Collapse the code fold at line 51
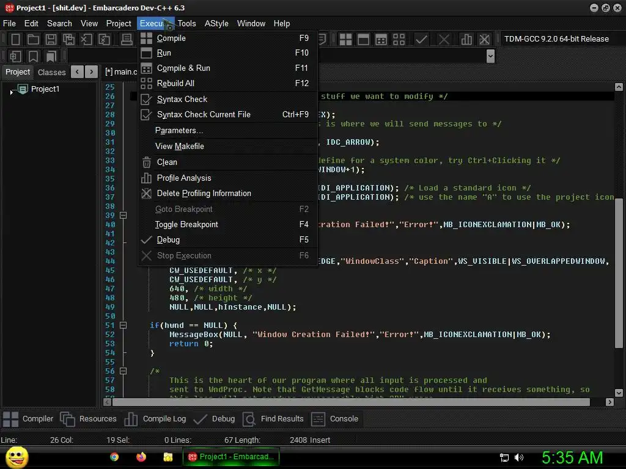 click(x=123, y=325)
